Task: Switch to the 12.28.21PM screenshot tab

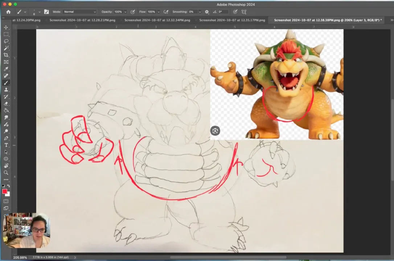Action: pyautogui.click(x=82, y=20)
